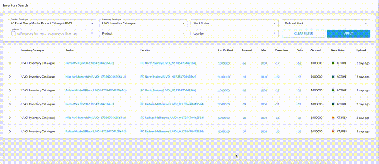This screenshot has height=164, width=379.
Task: Click AT_RISK status in Adidas Melbourne row
Action: (340, 132)
